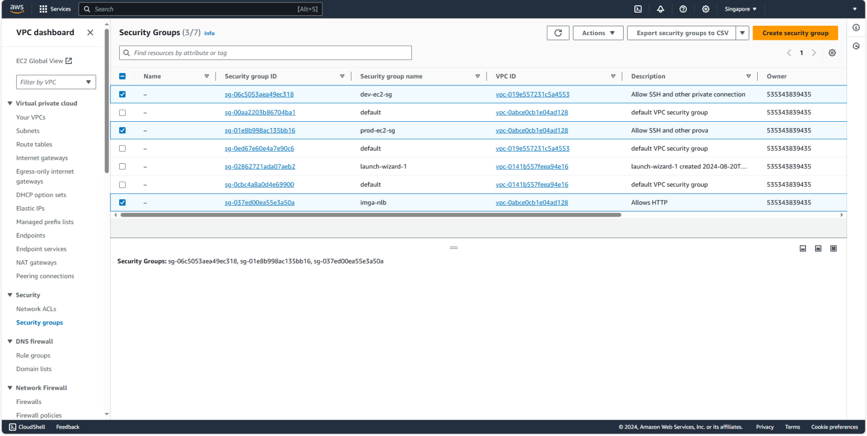Check the launch-wizard-1 row checkbox
Screen dimensions: 867x436
tap(122, 166)
